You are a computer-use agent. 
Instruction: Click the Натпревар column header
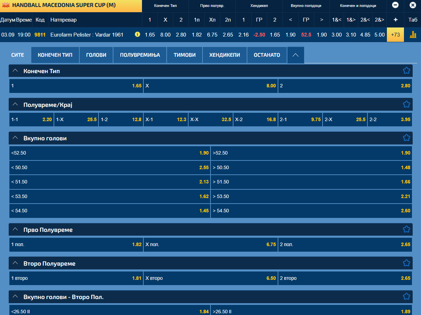tap(63, 20)
